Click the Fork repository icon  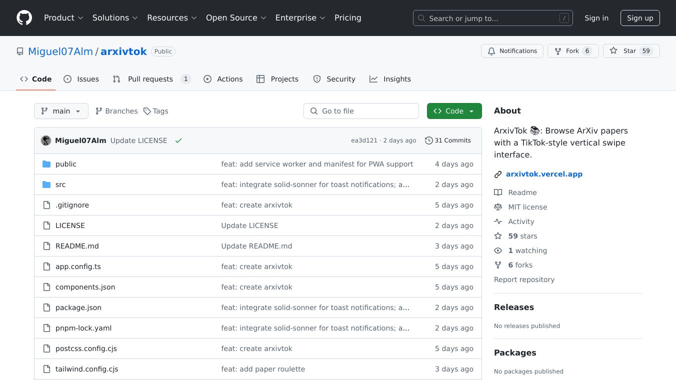click(557, 51)
